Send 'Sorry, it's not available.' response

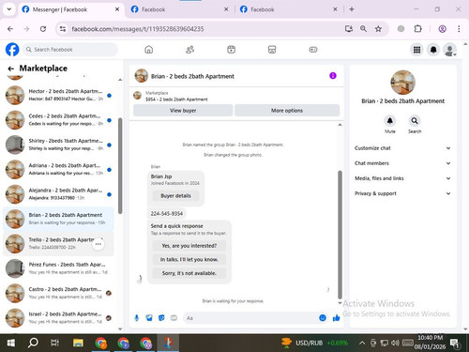click(189, 273)
